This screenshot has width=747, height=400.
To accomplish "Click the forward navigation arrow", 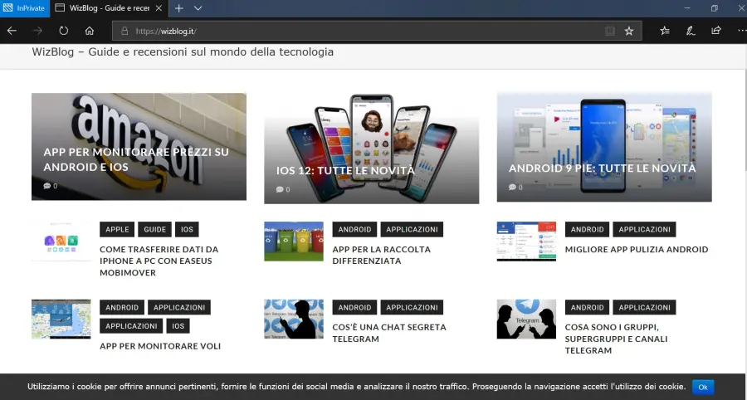I will tap(37, 31).
